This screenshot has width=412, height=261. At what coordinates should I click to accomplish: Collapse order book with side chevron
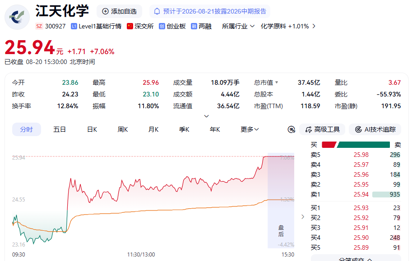(x=303, y=217)
